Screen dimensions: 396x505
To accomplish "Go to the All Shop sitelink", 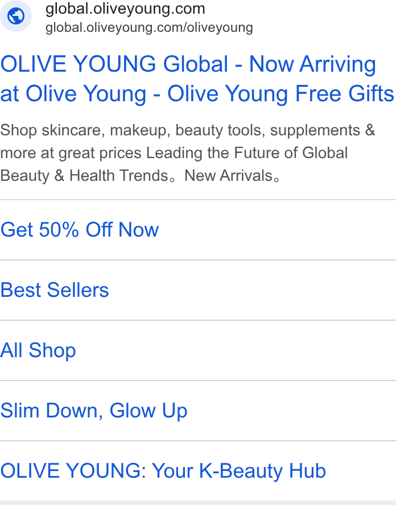I will (38, 350).
